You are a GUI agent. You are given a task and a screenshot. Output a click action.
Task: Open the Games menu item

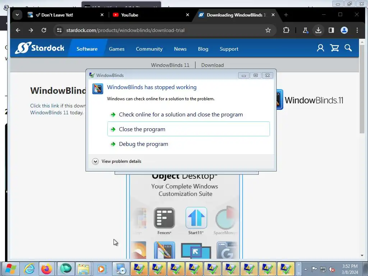(117, 49)
